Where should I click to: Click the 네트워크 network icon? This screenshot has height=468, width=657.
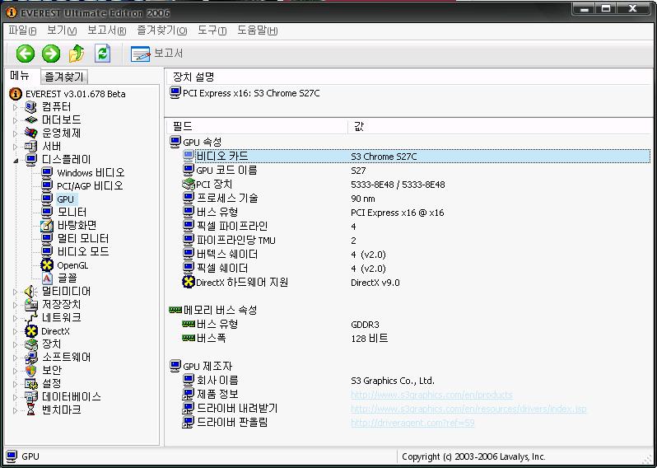[30, 318]
